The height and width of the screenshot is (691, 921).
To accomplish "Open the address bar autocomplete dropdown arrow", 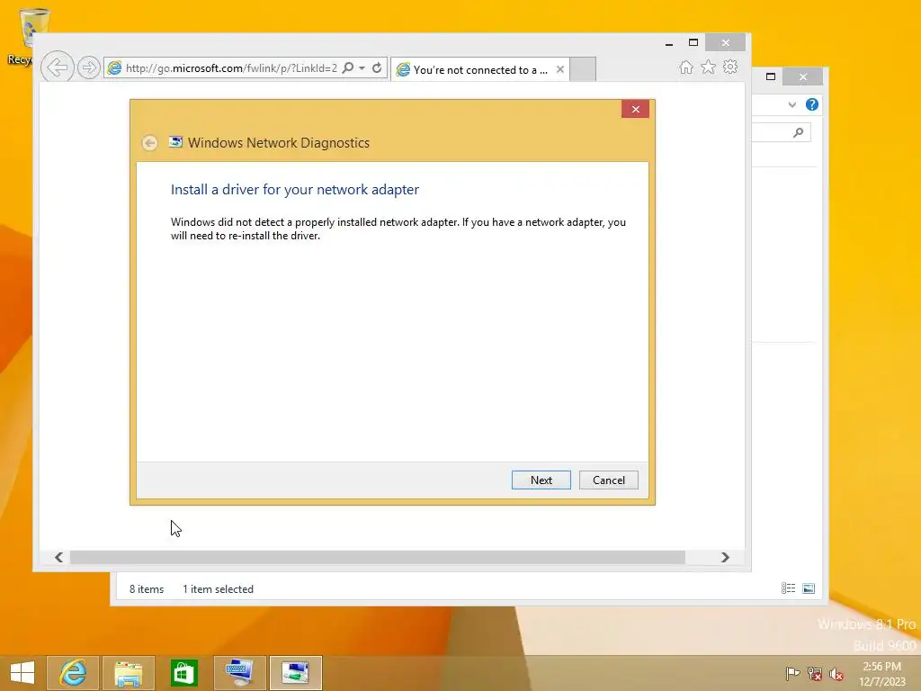I will pyautogui.click(x=362, y=68).
